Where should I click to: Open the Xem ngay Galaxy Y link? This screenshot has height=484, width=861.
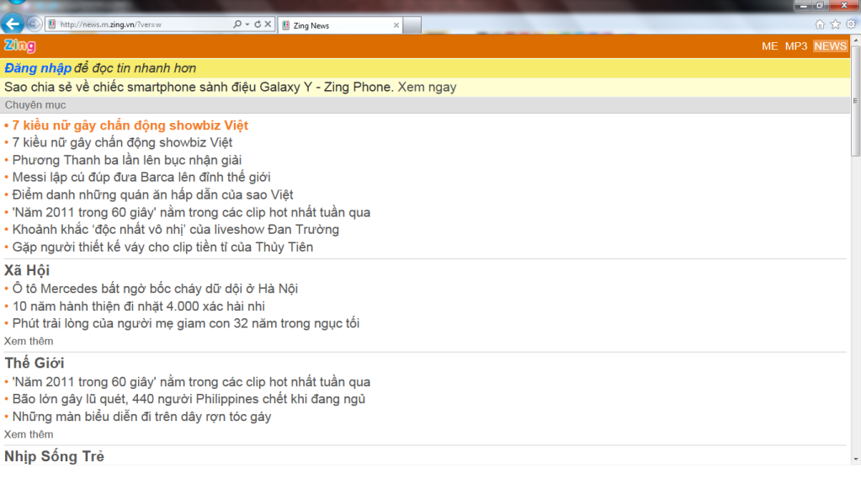coord(427,87)
